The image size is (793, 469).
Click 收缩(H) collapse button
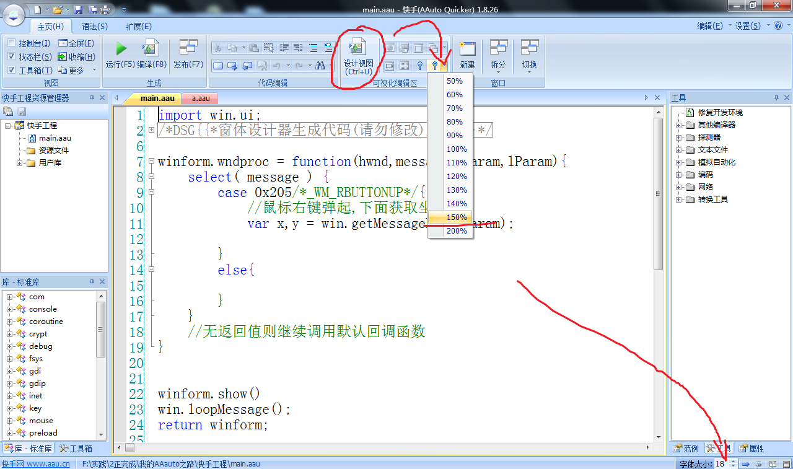76,57
